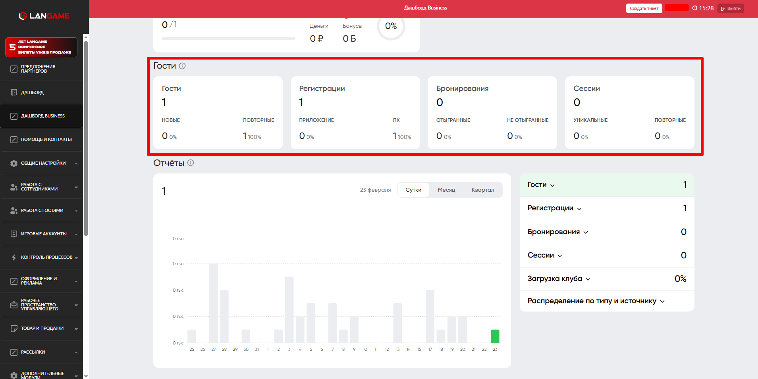Click the info icon beside Отчёты heading
This screenshot has height=379, width=758.
tap(191, 163)
